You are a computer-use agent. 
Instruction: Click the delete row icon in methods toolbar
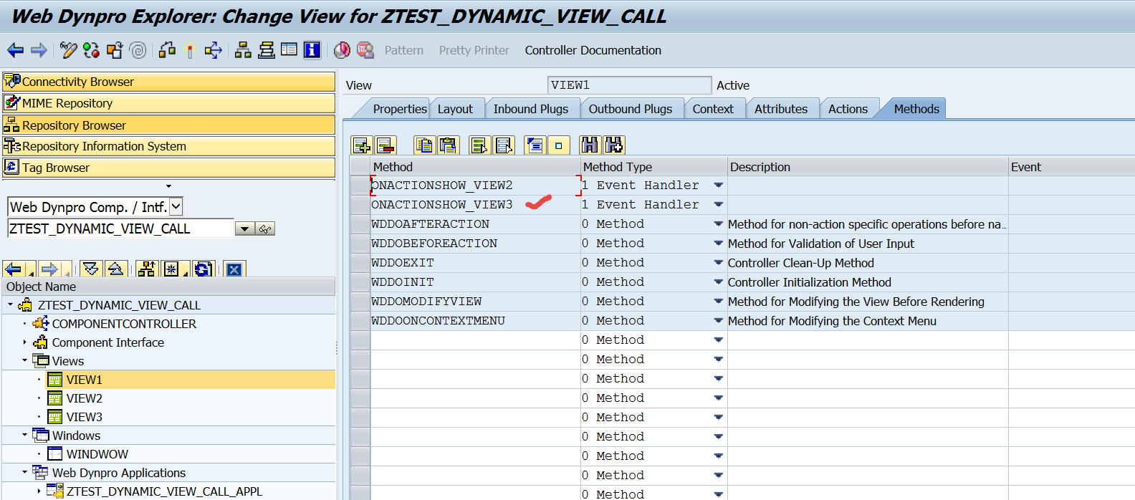pos(385,145)
